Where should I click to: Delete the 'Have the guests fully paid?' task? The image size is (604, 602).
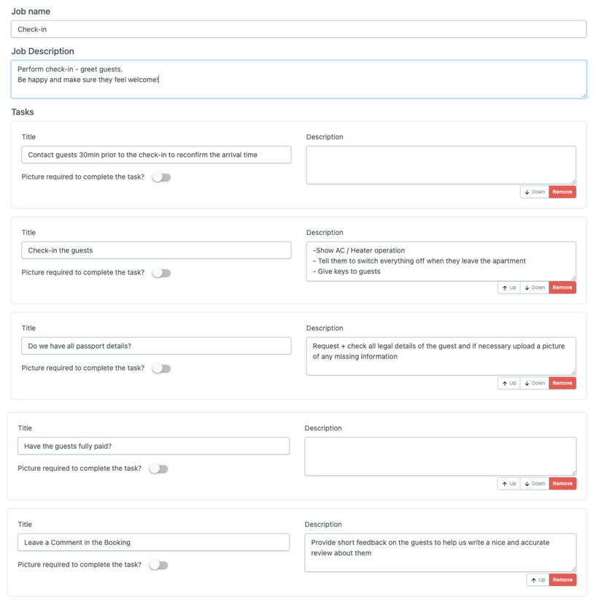pos(562,483)
